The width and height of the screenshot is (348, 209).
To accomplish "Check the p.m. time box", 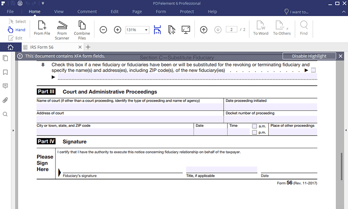I will pos(254,133).
